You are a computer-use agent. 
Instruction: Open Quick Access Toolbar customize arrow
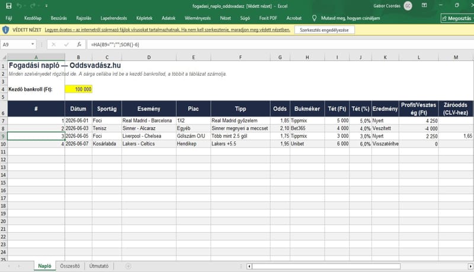tap(46, 6)
